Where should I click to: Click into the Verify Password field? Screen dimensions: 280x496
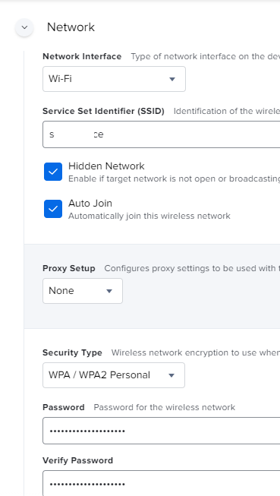point(161,483)
